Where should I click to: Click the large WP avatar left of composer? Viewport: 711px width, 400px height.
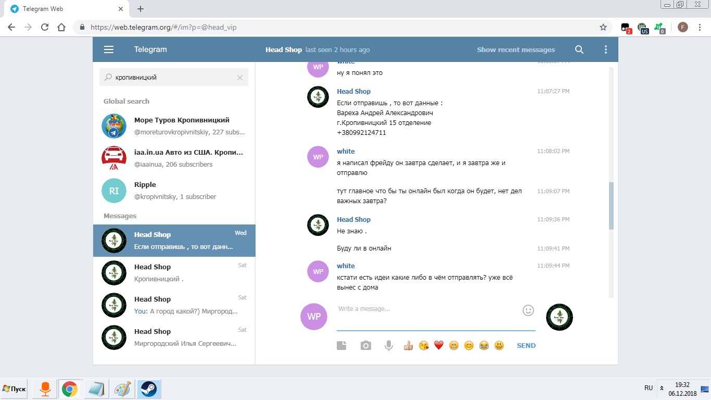314,317
